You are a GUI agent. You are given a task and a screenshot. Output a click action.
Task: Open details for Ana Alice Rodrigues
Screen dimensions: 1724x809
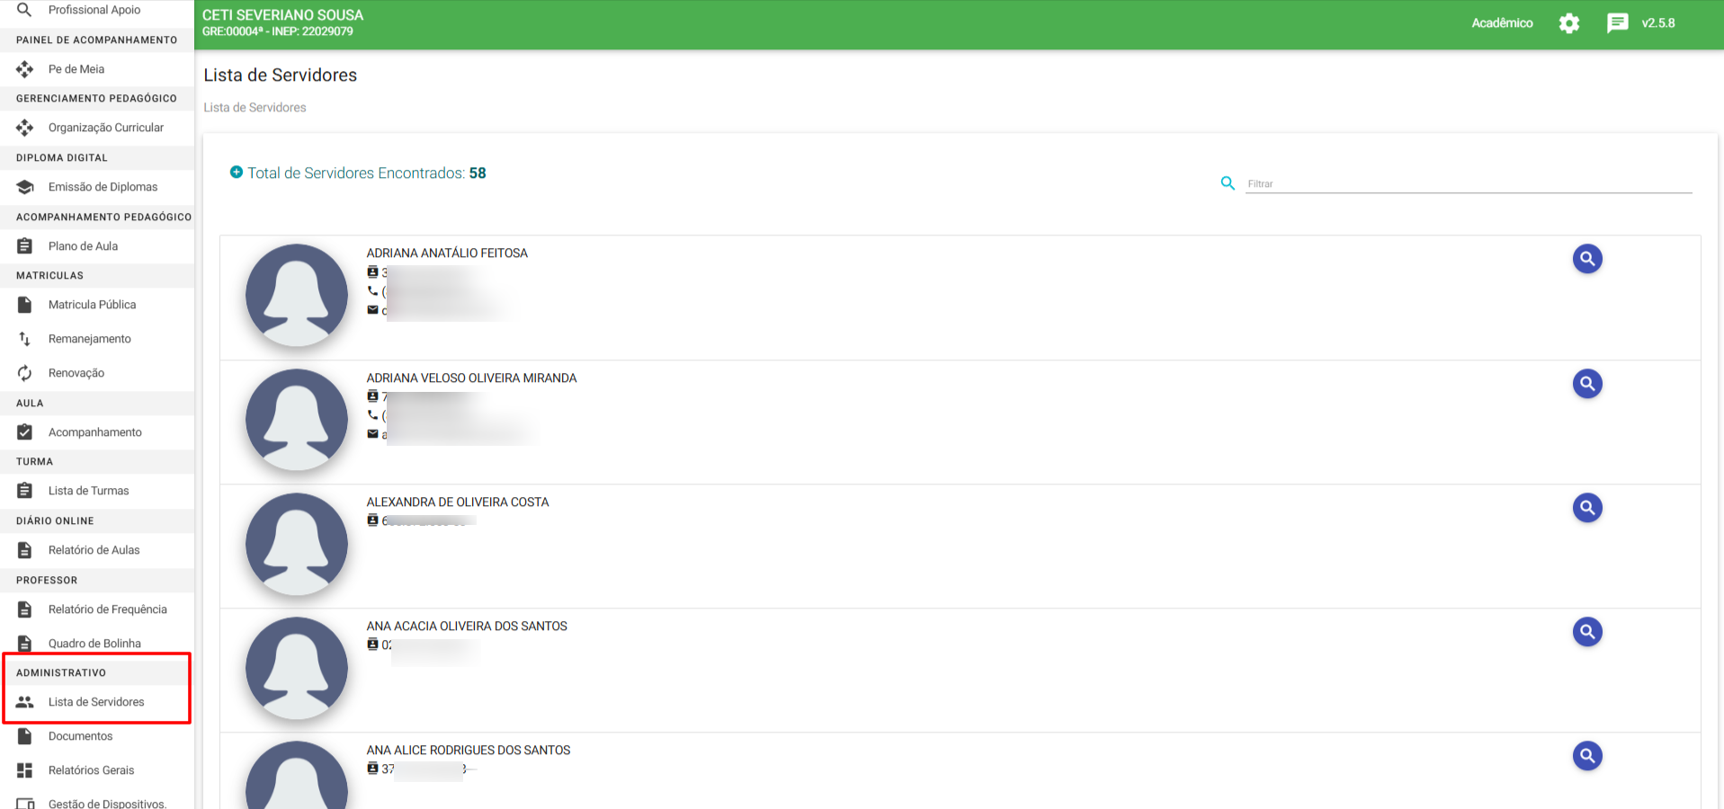point(1586,756)
